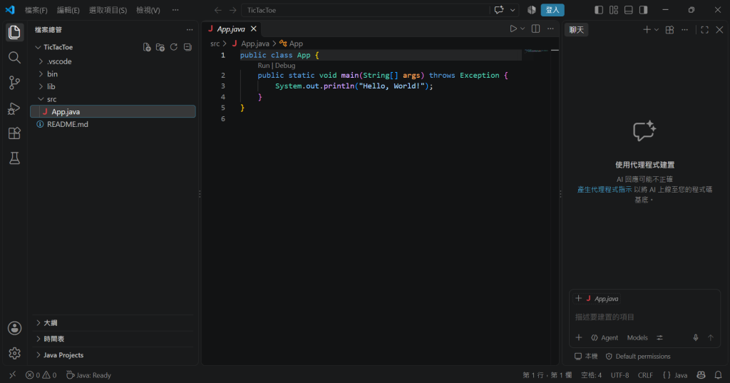
Task: Start voice input with microphone icon
Action: [x=696, y=338]
